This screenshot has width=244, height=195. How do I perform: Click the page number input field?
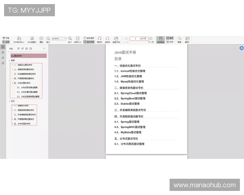139,39
